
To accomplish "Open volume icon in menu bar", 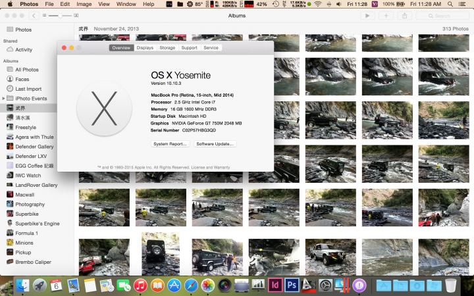I will click(x=339, y=4).
